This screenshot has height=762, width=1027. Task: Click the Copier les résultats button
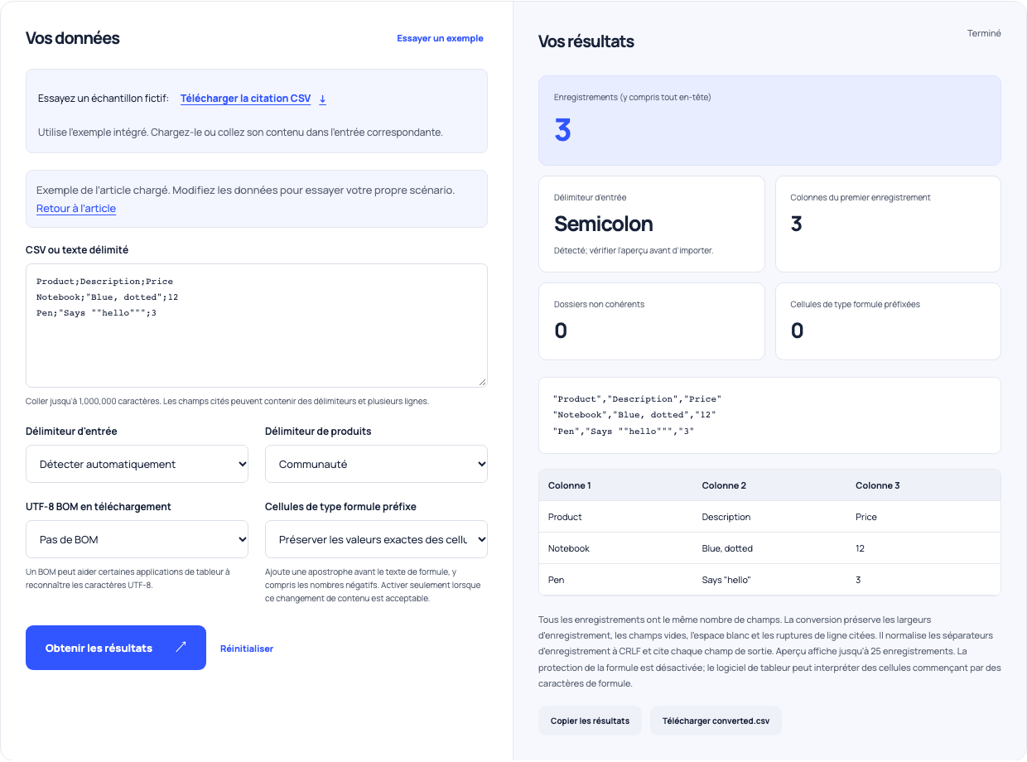590,721
